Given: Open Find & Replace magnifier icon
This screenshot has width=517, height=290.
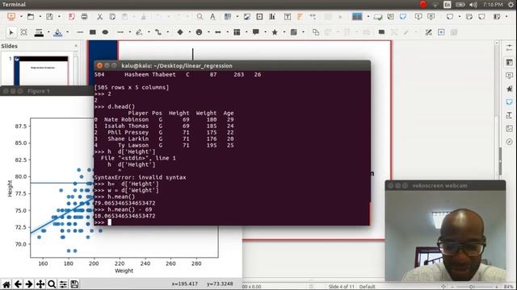Looking at the screenshot, I should pyautogui.click(x=200, y=16).
